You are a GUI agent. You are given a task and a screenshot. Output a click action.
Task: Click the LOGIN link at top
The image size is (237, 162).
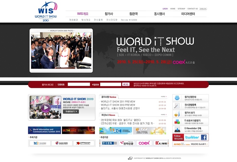[165, 9]
